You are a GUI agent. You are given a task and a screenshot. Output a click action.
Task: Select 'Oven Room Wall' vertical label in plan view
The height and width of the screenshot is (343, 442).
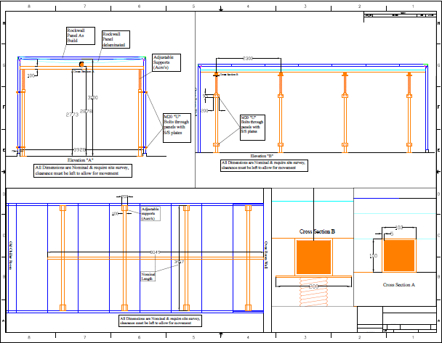266,255
